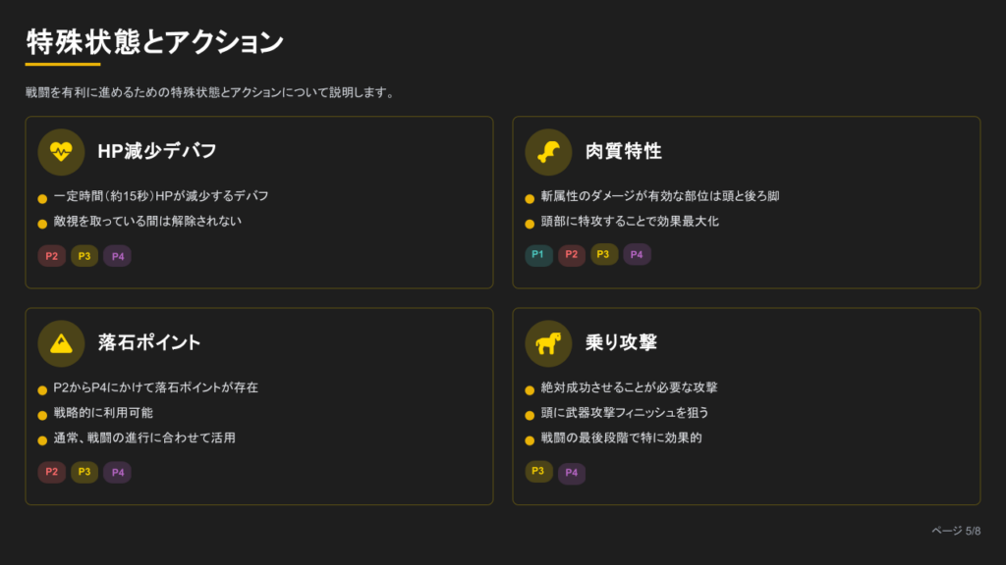Click the heartbeat icon beside HP減少デバフ
The image size is (1006, 565).
[61, 152]
